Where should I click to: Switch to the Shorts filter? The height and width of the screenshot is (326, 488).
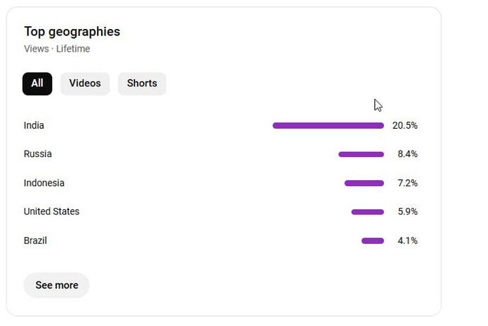pos(142,83)
